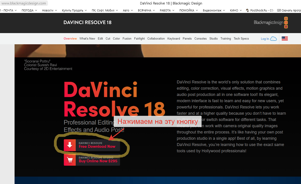The width and height of the screenshot is (301, 184).
Task: Open the ПОМОЙКА bookmarks folder
Action: (x=188, y=10)
